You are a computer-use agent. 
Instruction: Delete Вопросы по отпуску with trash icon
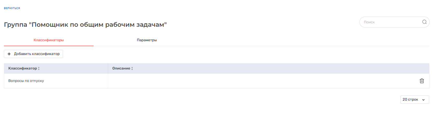(x=422, y=81)
